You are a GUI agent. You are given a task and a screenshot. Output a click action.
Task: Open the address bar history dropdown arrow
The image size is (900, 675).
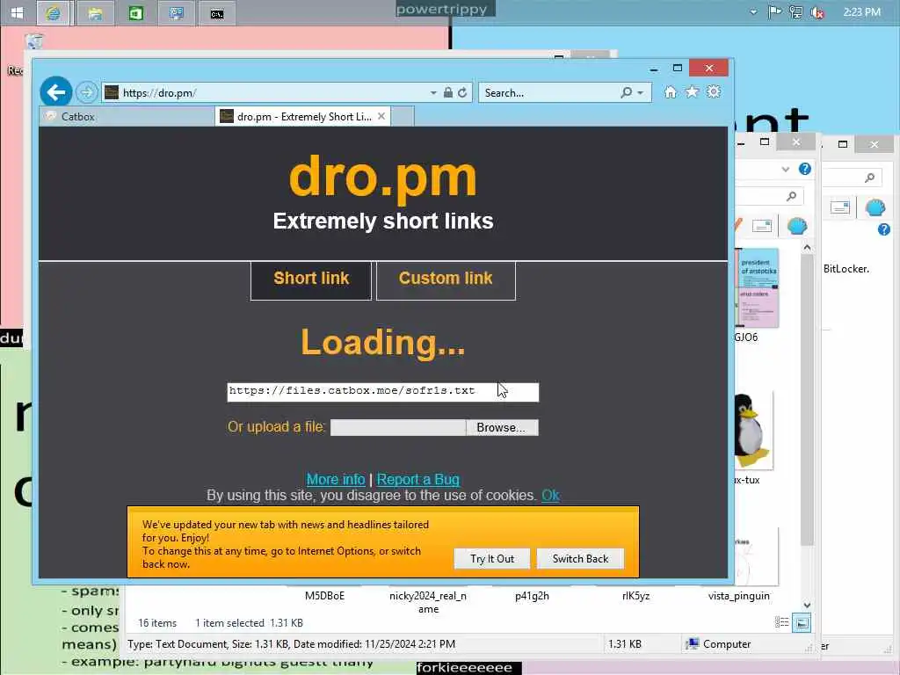pyautogui.click(x=433, y=92)
